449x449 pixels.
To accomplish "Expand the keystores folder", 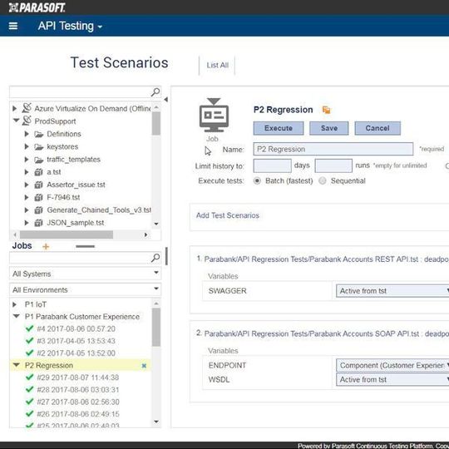I will 27,146.
